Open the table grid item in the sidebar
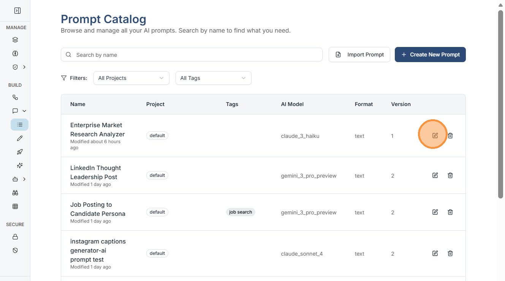Image resolution: width=505 pixels, height=281 pixels. tap(15, 206)
